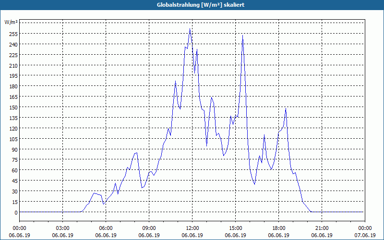Click the 21:00 time label
Screen dimensions: 384x240
(x=322, y=228)
